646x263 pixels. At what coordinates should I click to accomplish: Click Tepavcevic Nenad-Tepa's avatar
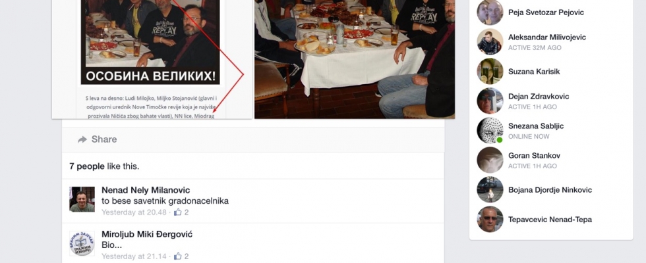point(490,220)
